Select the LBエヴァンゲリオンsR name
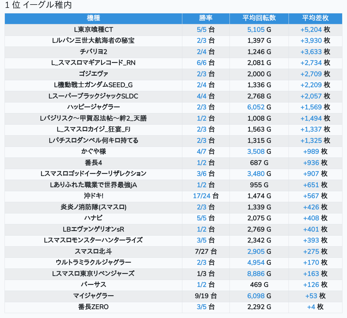Screen dimensions: 347x318 click(x=93, y=229)
